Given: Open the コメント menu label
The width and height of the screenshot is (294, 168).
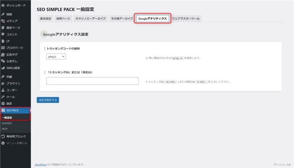Looking at the screenshot, I should click(x=12, y=34).
